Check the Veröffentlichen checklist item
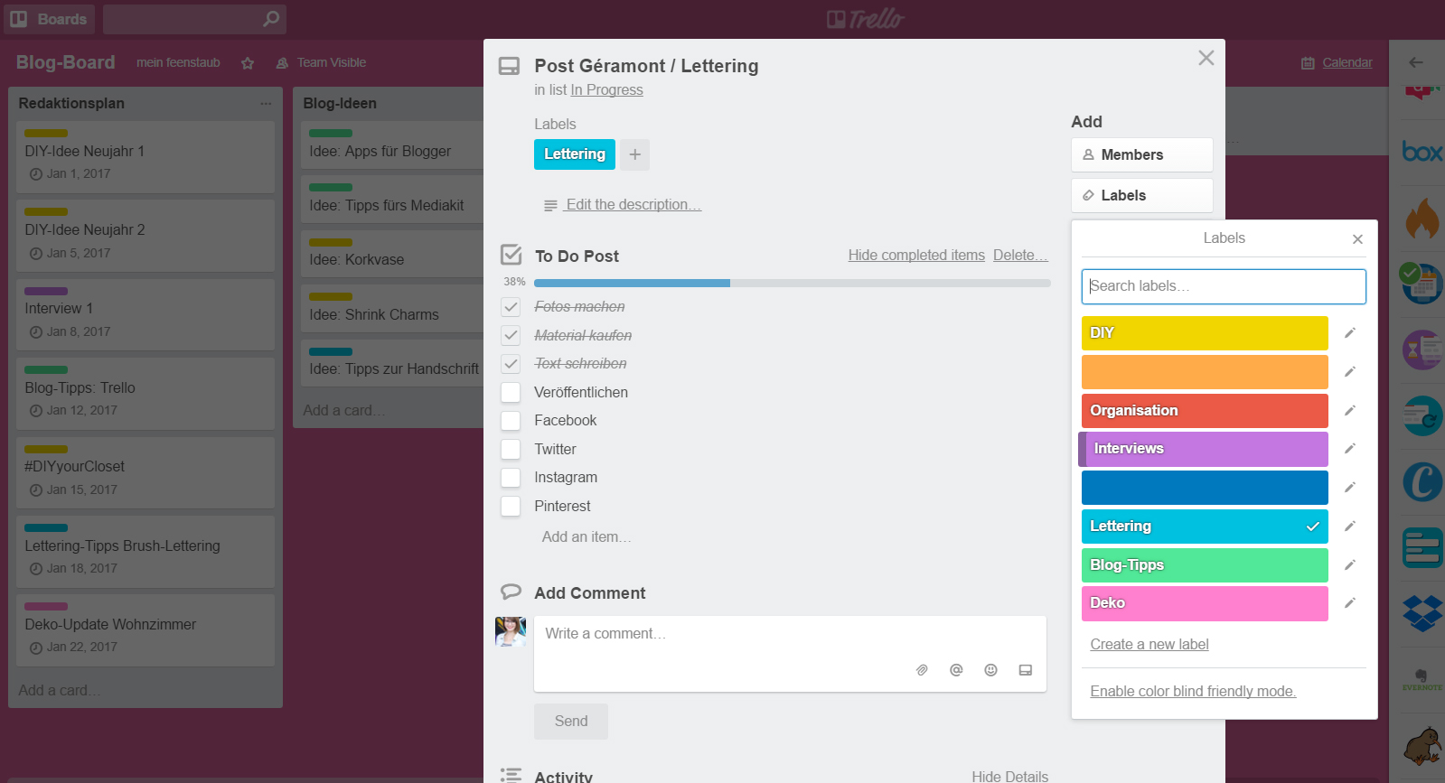Image resolution: width=1445 pixels, height=783 pixels. (511, 392)
